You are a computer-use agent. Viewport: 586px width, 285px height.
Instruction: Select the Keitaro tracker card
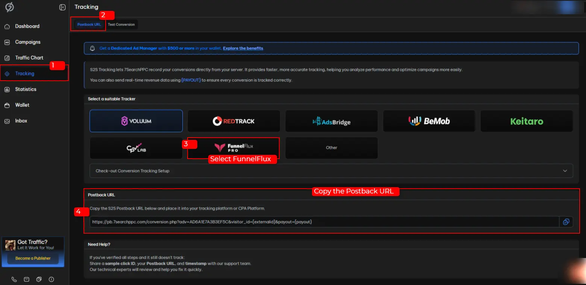tap(527, 121)
